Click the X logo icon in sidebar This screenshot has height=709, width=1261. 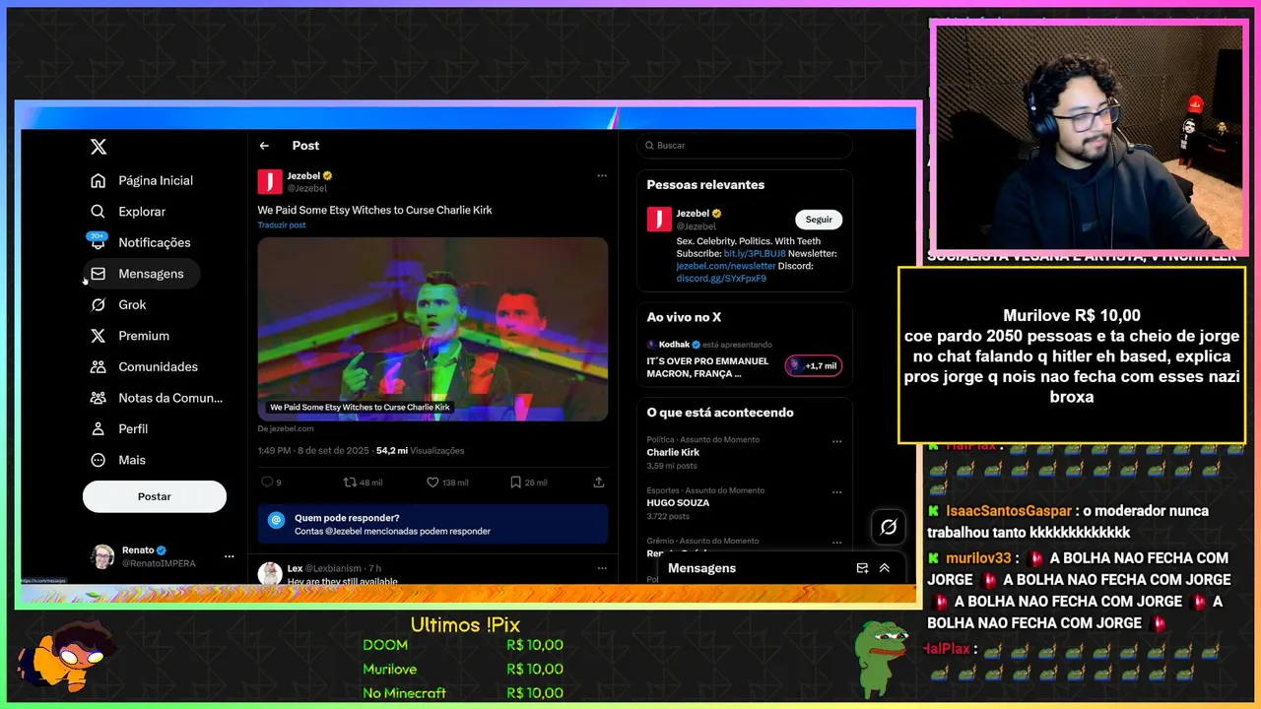(99, 147)
